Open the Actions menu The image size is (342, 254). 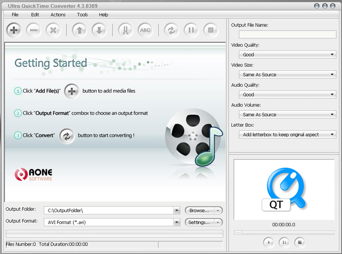[58, 15]
